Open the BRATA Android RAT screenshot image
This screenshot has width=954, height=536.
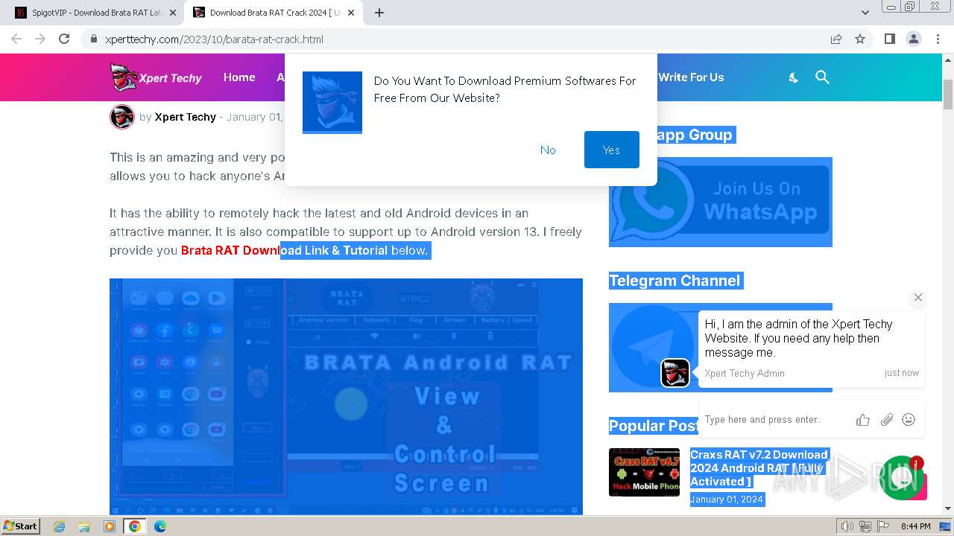pyautogui.click(x=346, y=396)
